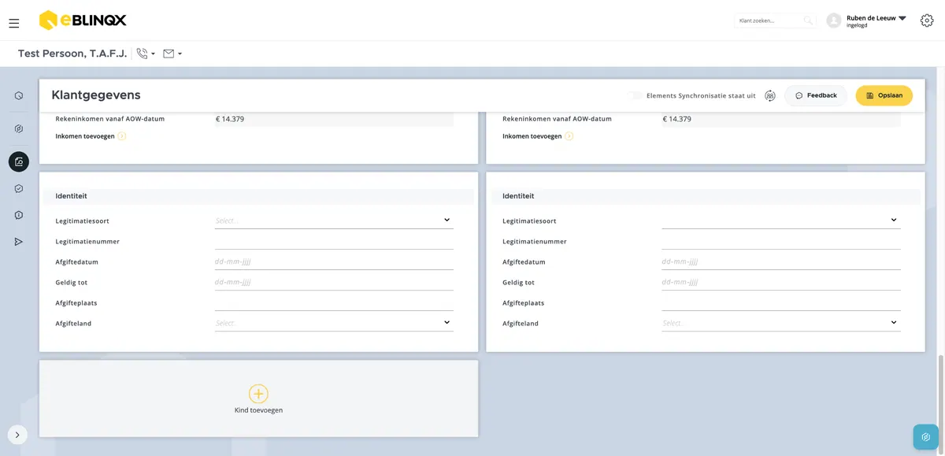The image size is (945, 456).
Task: Open the hexagon exclamation sidebar section
Action: 19,215
